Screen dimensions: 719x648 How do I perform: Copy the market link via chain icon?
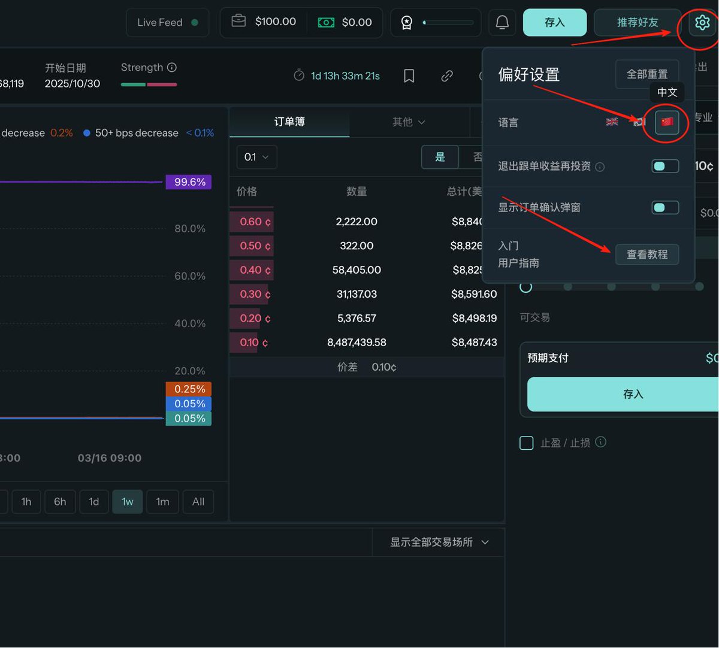(447, 76)
